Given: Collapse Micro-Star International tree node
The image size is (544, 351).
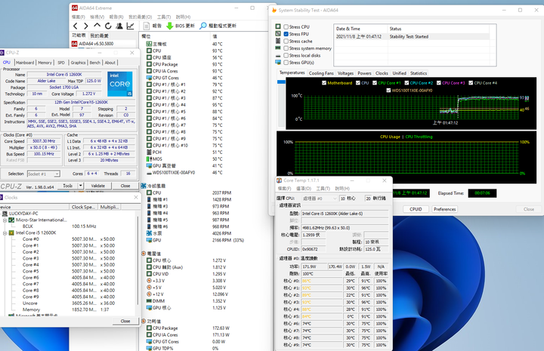Looking at the screenshot, I should [x=5, y=220].
